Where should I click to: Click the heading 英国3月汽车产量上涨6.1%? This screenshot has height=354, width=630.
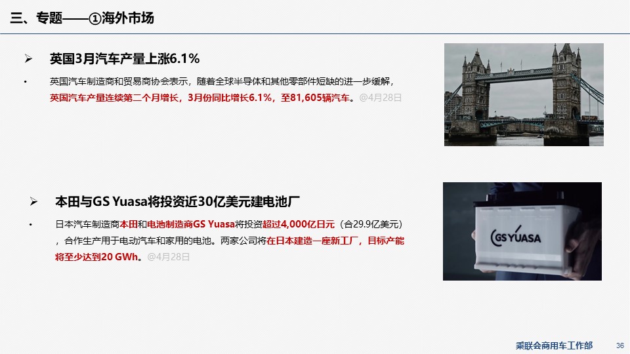pyautogui.click(x=125, y=59)
